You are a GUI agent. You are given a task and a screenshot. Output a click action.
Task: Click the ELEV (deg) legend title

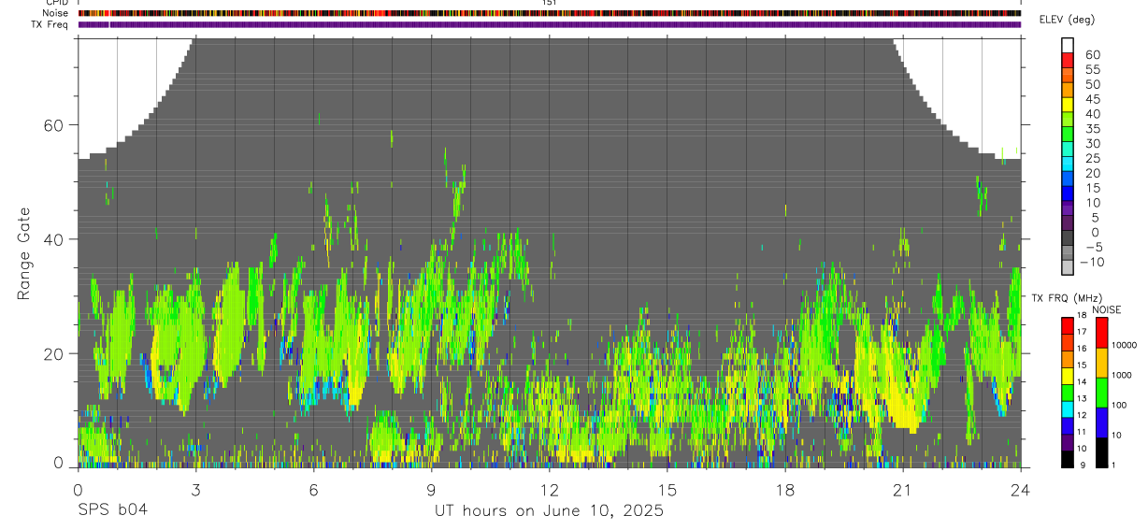point(1067,20)
